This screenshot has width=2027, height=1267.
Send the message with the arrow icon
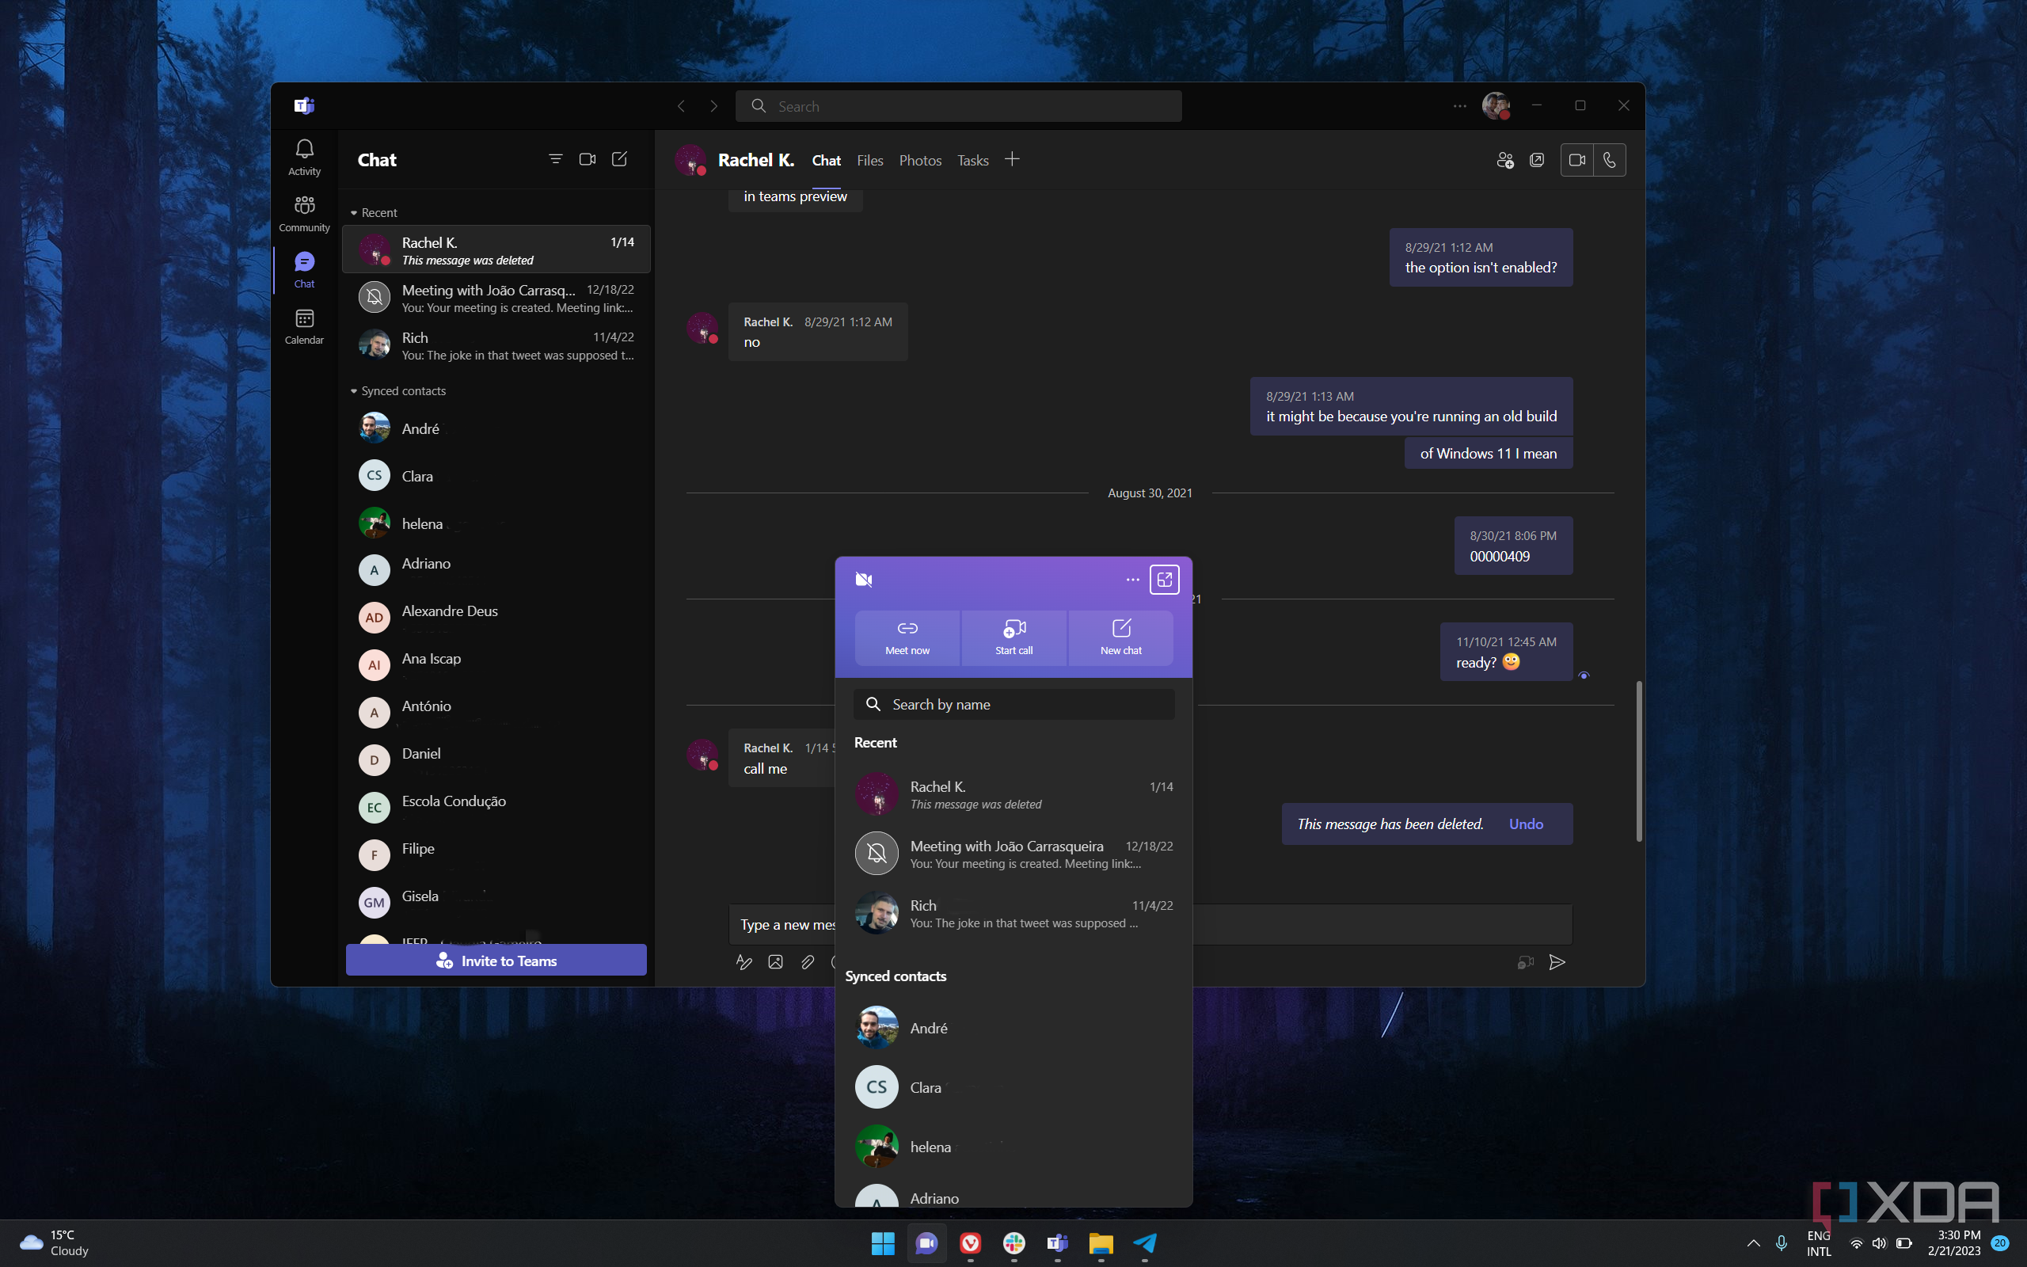pyautogui.click(x=1557, y=962)
